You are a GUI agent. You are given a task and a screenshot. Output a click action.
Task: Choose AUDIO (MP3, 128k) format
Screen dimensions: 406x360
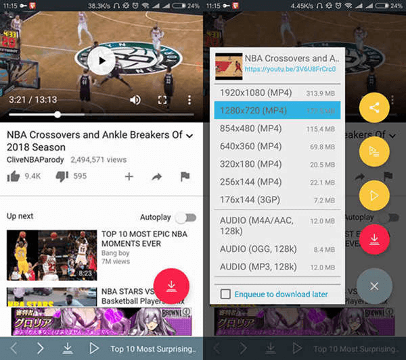point(277,267)
